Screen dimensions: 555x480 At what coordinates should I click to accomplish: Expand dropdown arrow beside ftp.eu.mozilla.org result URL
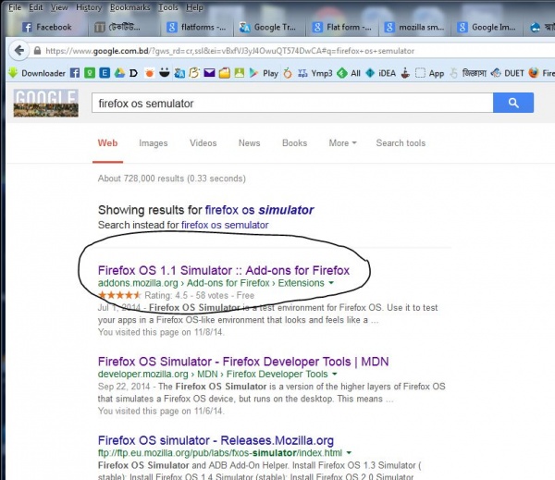coord(349,453)
